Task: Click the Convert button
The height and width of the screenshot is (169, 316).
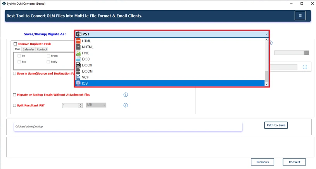Action: pyautogui.click(x=294, y=162)
